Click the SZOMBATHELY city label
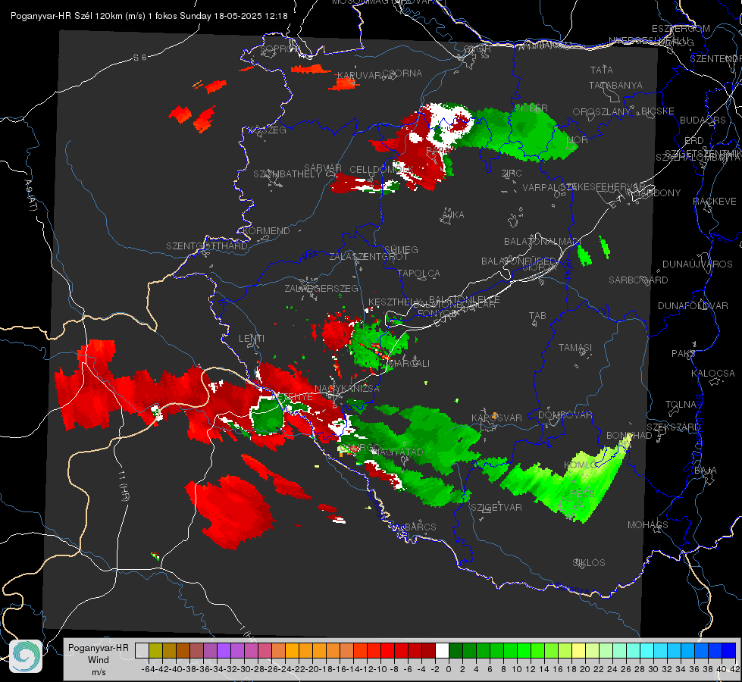This screenshot has width=742, height=682. pos(286,174)
